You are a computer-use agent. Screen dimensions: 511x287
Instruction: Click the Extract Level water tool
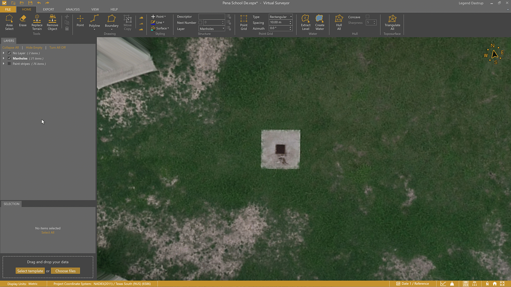[306, 23]
